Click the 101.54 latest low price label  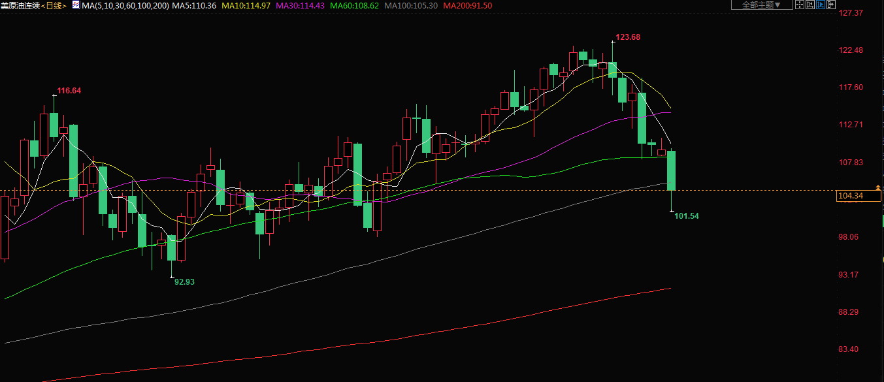[687, 215]
